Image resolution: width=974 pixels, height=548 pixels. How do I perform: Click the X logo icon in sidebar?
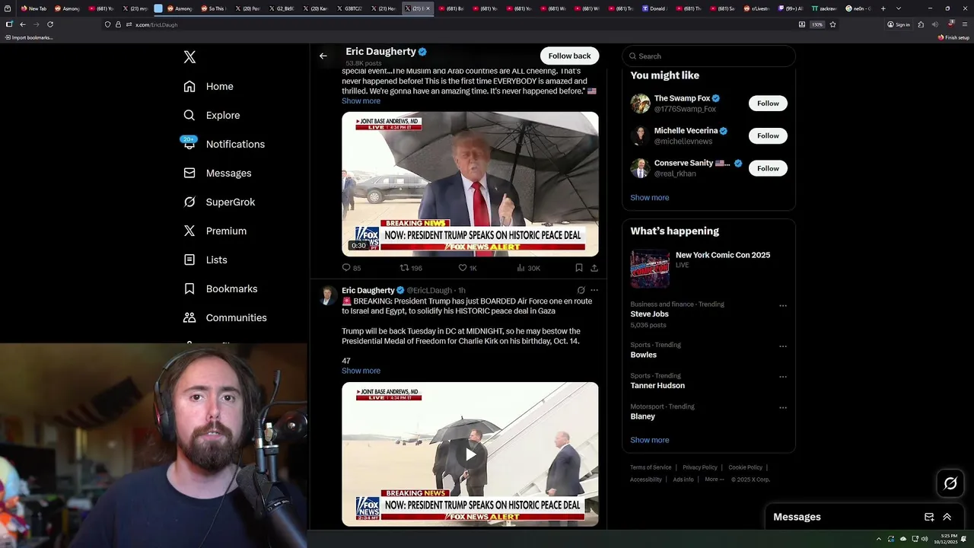coord(189,57)
